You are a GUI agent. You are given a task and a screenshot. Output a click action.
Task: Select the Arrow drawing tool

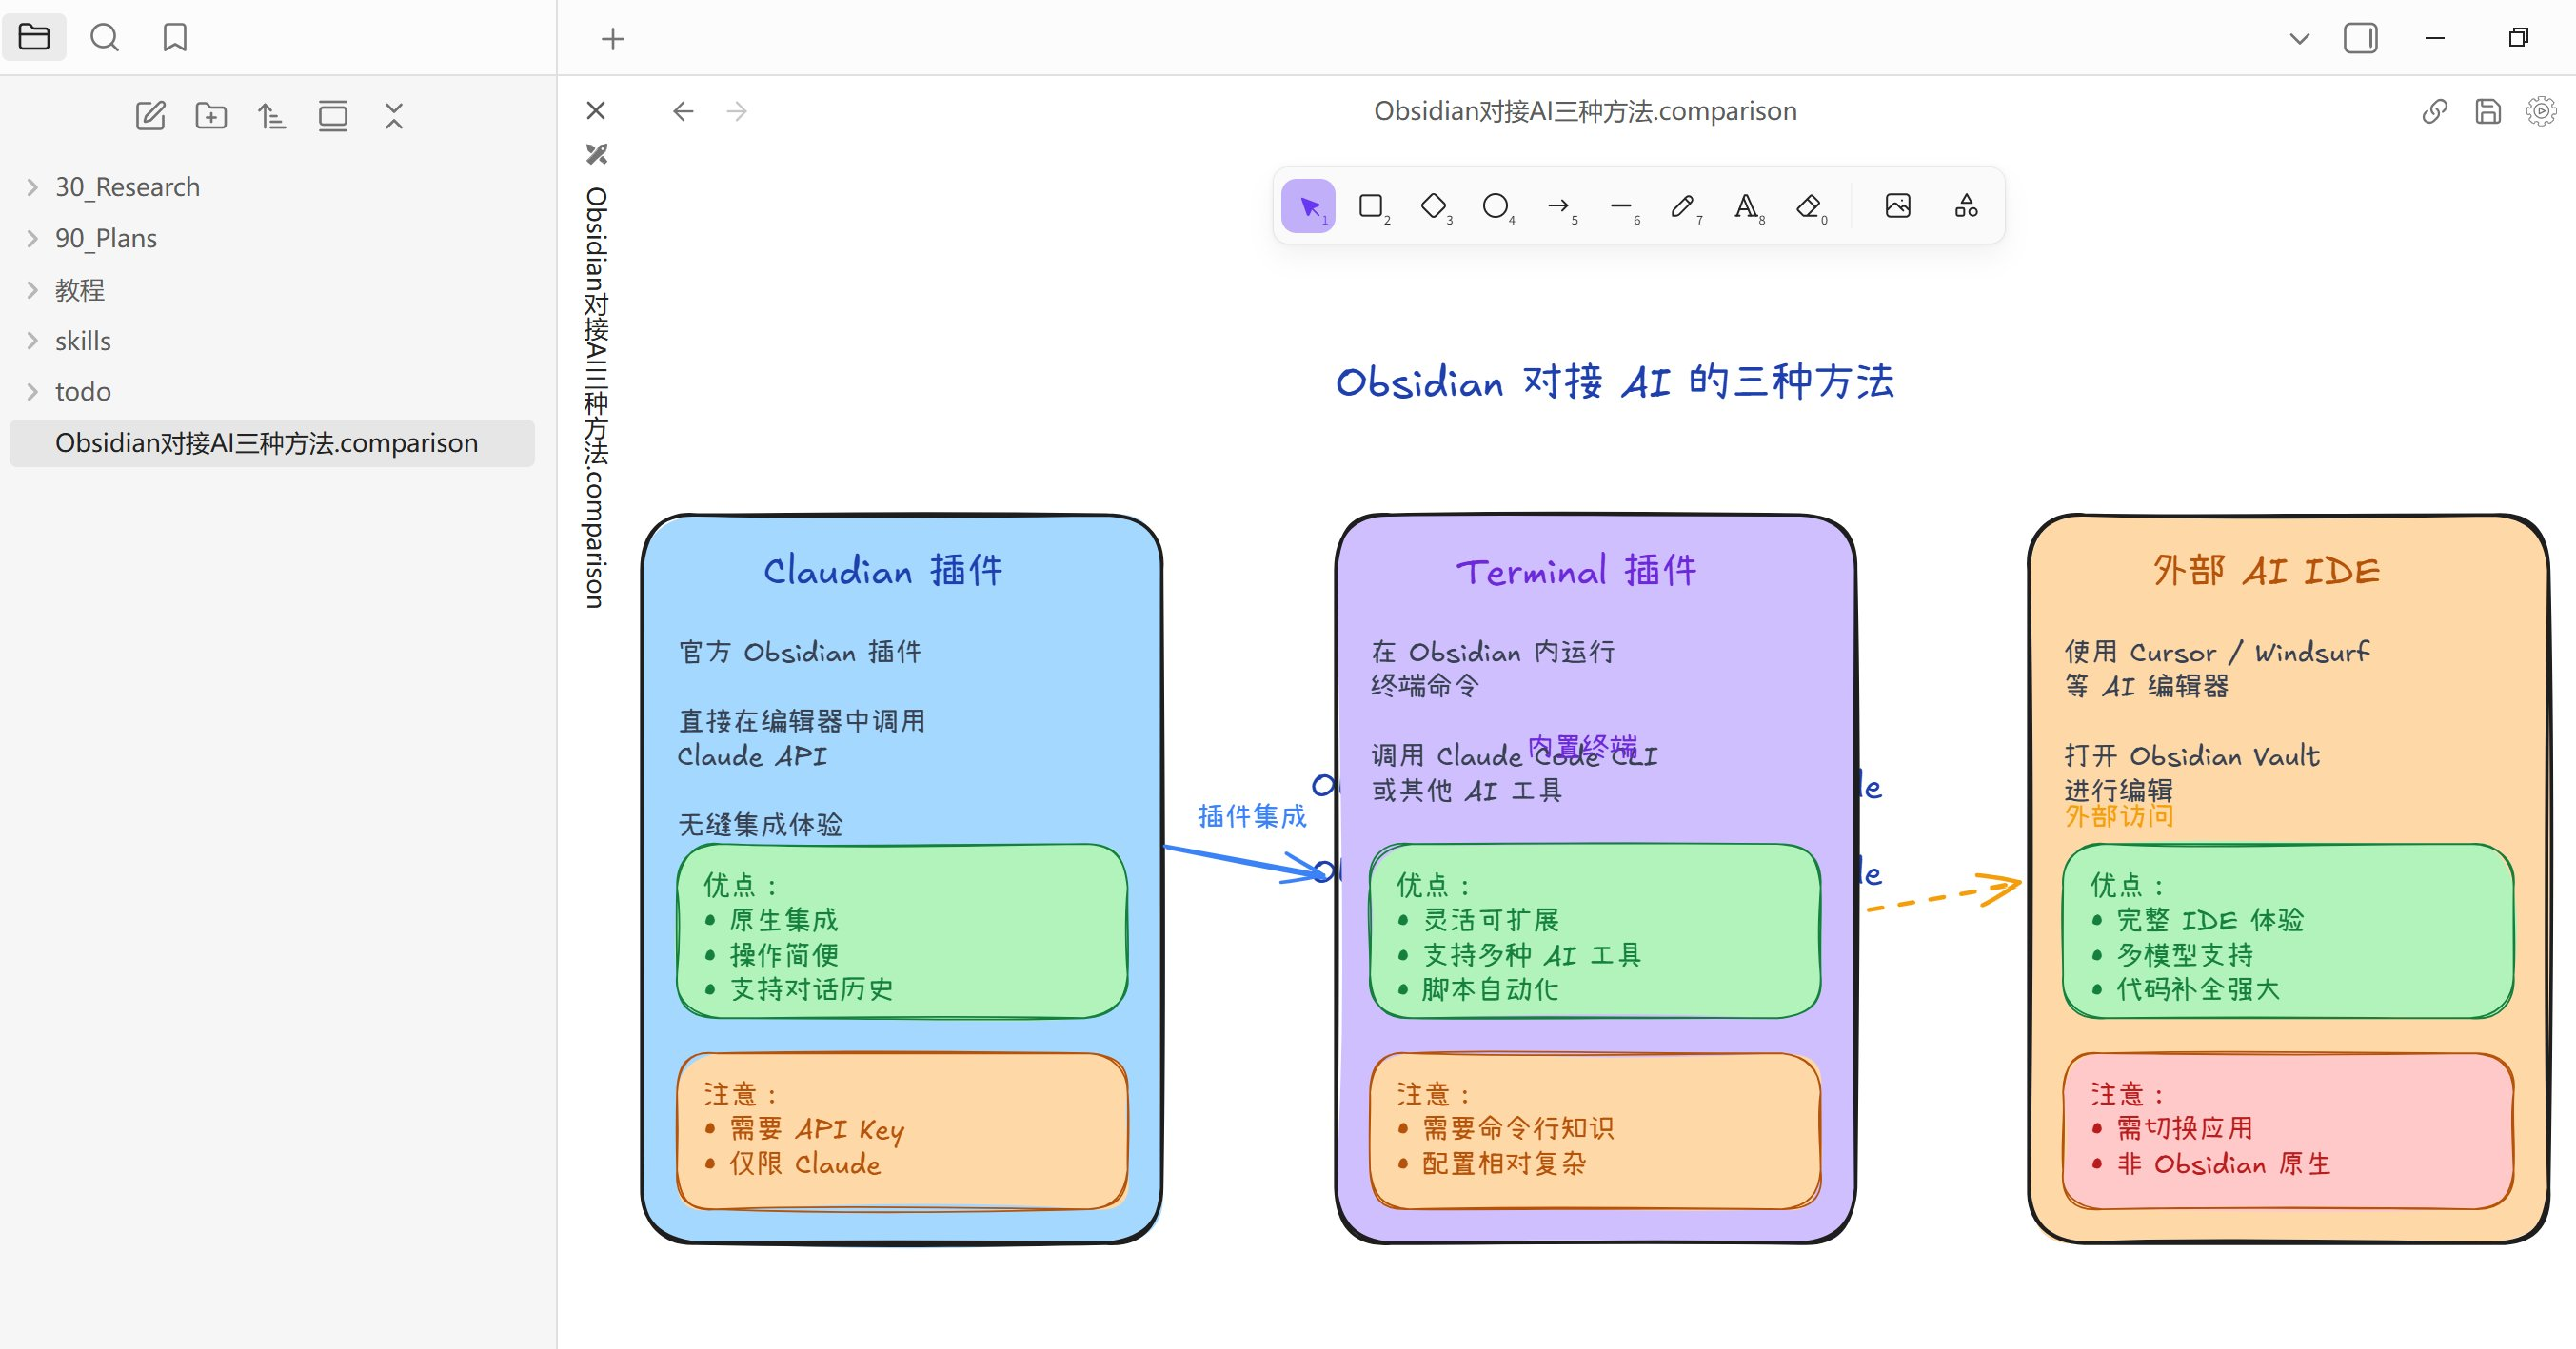(x=1558, y=205)
